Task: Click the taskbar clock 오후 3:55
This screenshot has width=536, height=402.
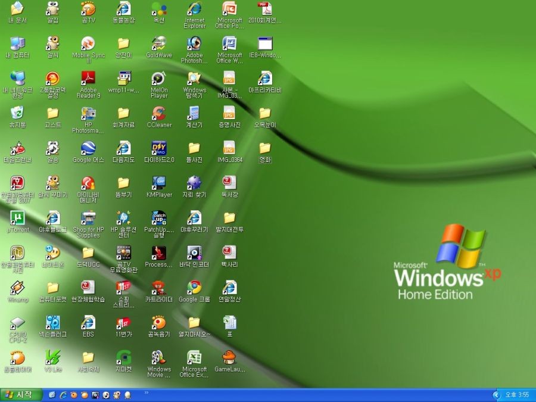Action: (517, 395)
